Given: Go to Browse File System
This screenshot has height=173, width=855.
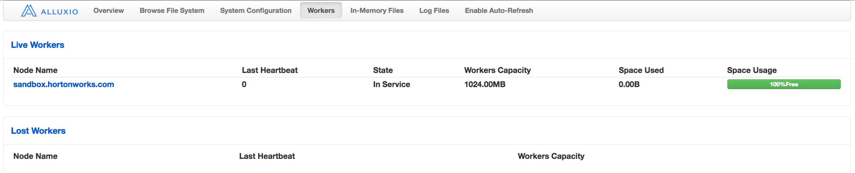Looking at the screenshot, I should [x=172, y=11].
